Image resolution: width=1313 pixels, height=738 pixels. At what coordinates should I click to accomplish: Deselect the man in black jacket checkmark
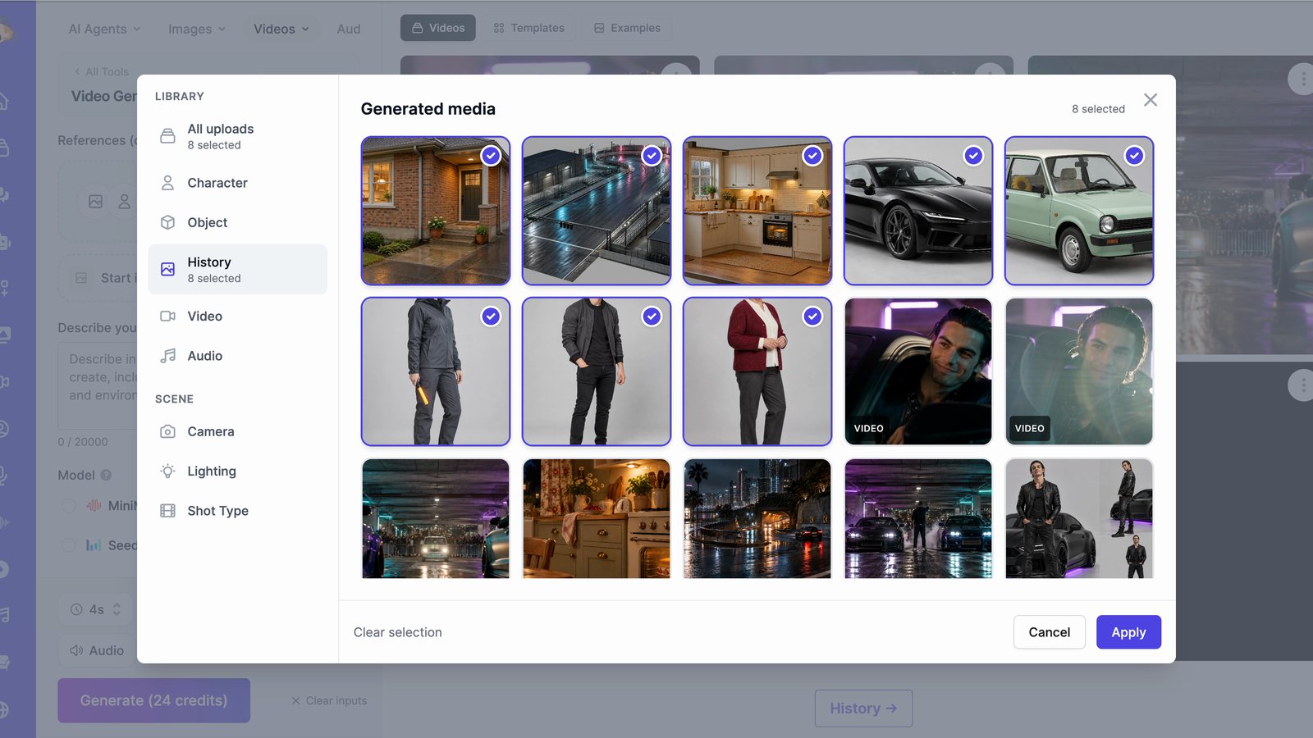click(652, 317)
